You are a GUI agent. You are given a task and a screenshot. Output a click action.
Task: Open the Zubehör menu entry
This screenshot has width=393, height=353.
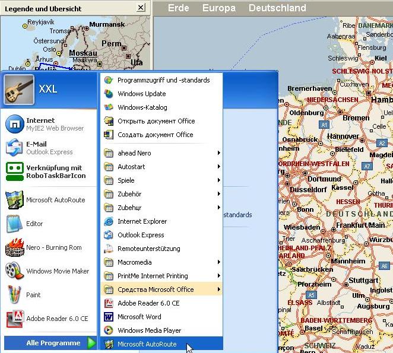point(161,193)
